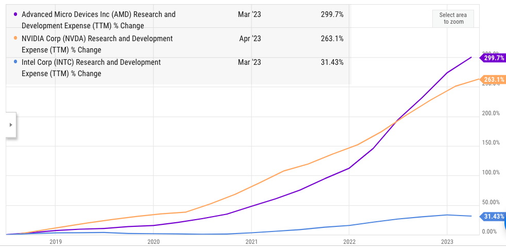This screenshot has width=506, height=249.
Task: Click the blue Intel legend dot
Action: [x=15, y=62]
